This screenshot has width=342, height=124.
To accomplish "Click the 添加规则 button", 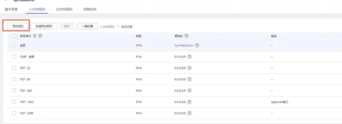I will [x=18, y=26].
